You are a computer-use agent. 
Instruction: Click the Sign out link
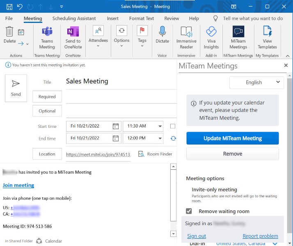pos(197,236)
